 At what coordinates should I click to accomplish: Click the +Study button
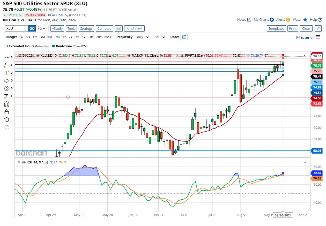tap(57, 28)
